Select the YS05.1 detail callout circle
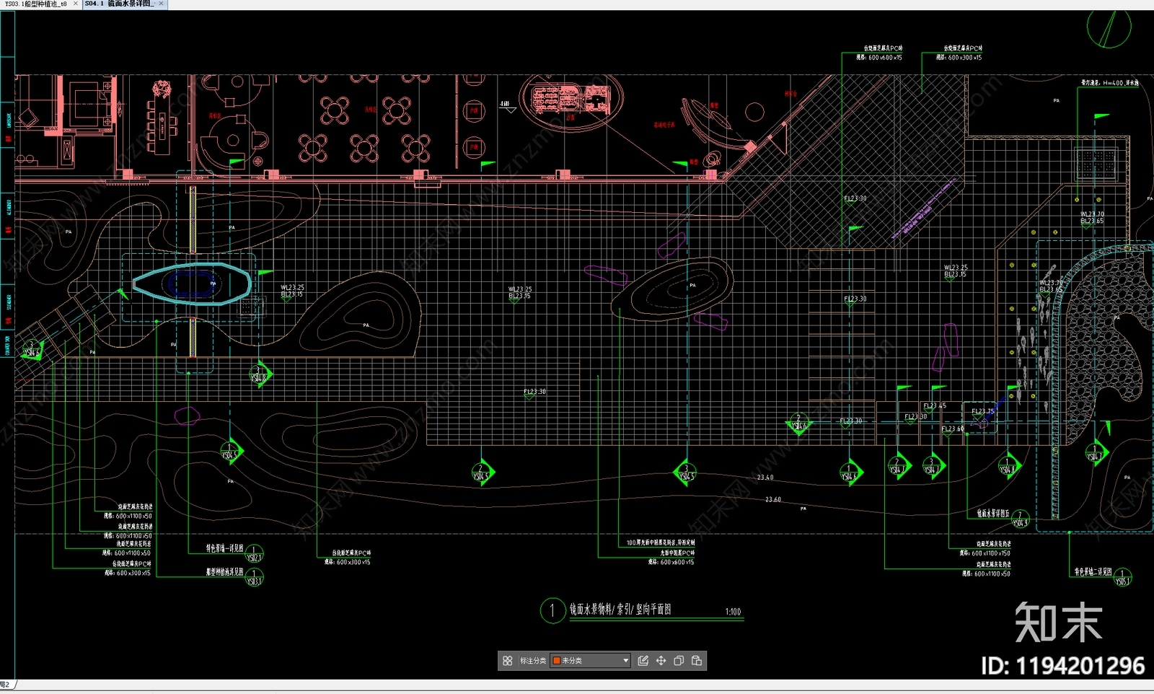 coord(1122,578)
